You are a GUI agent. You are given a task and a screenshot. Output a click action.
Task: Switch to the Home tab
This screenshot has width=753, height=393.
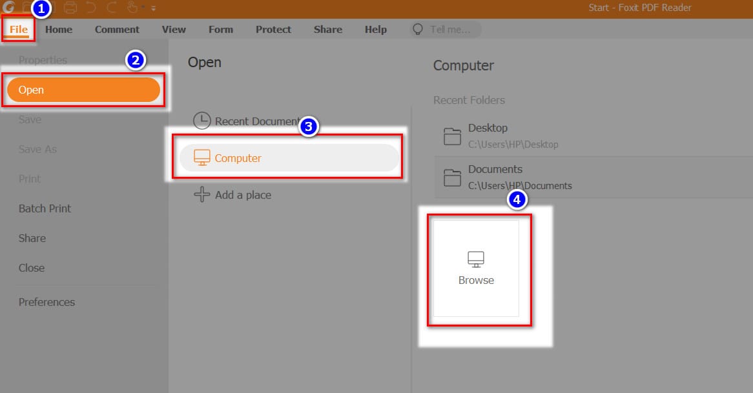(59, 29)
